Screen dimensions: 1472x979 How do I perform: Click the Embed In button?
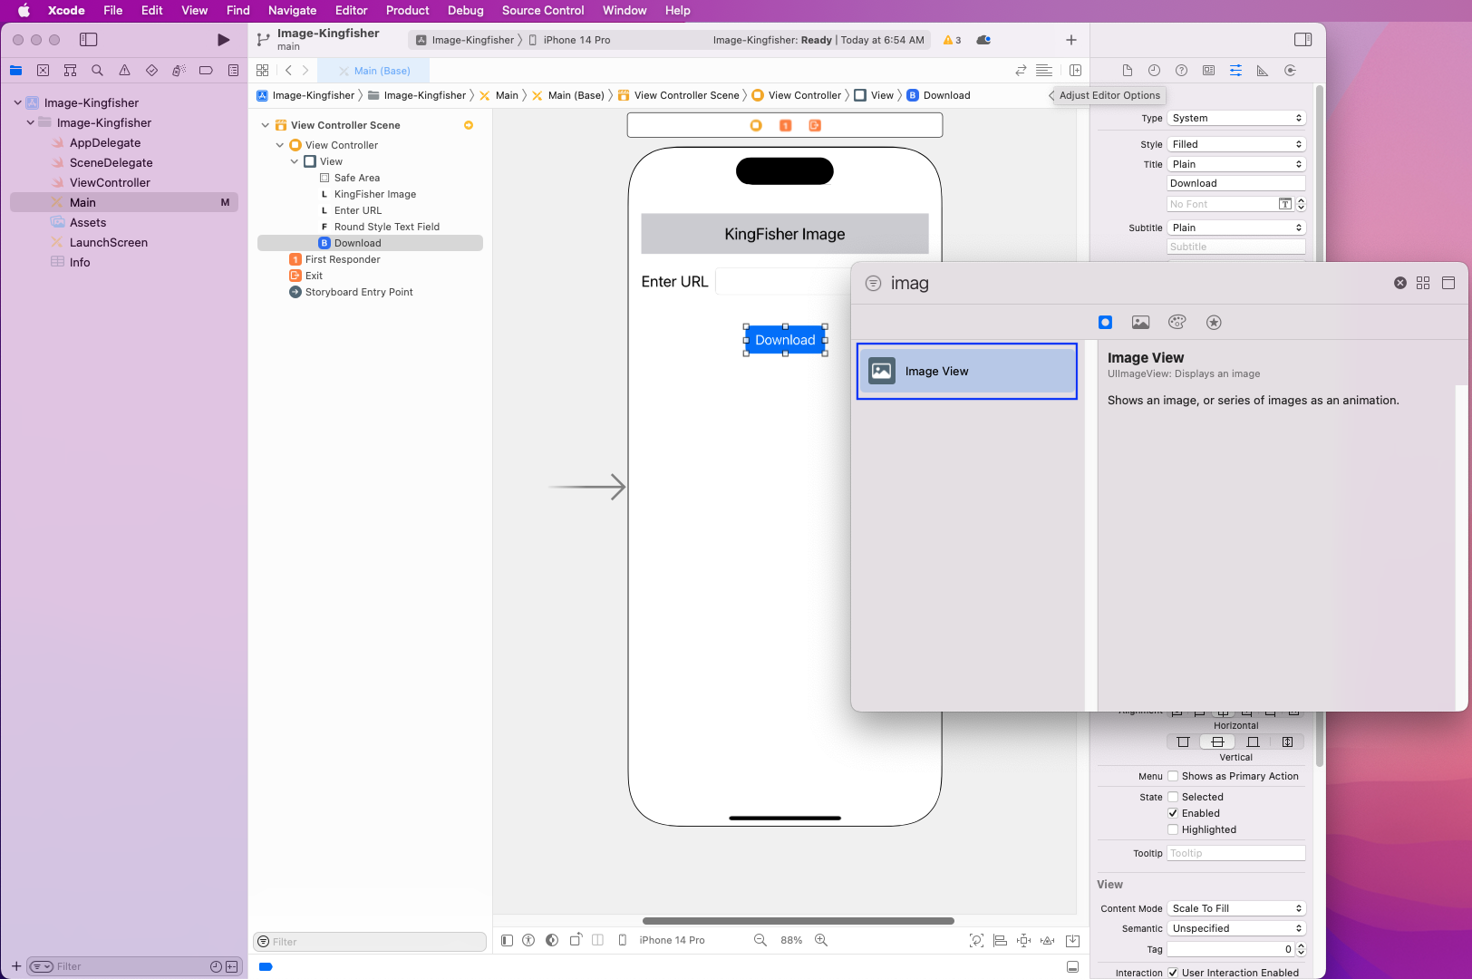(x=1072, y=940)
